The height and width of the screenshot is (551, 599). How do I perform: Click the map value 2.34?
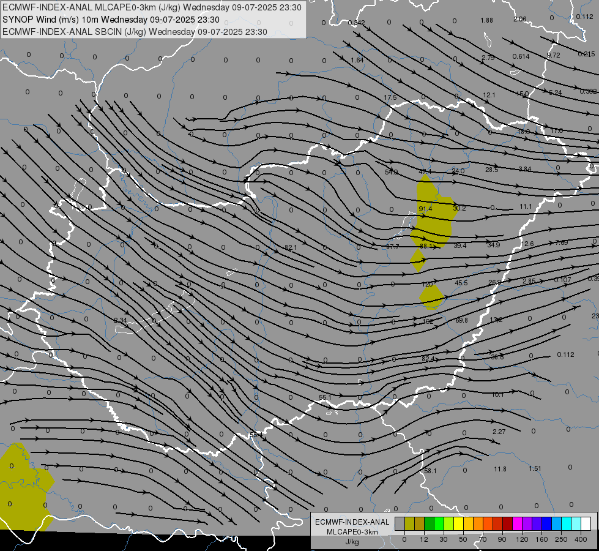(121, 320)
